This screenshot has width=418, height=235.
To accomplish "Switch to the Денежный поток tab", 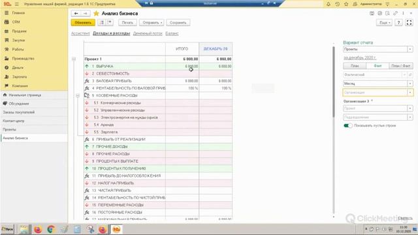I will (x=148, y=33).
